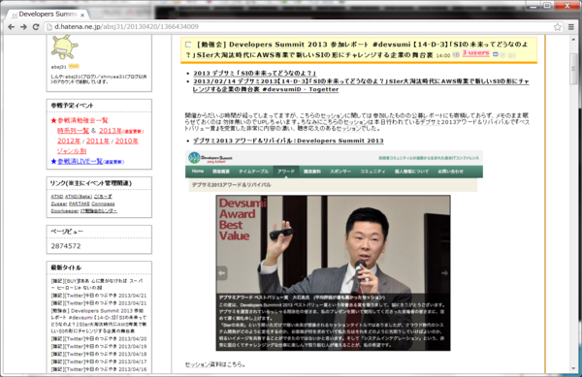Open the 14:00 article timestamp link
Image resolution: width=582 pixels, height=377 pixels.
(x=443, y=55)
